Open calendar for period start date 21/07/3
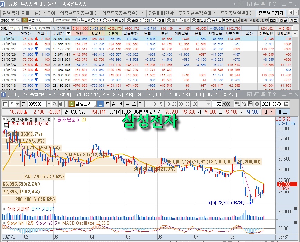The image size is (300, 242). (x=26, y=28)
